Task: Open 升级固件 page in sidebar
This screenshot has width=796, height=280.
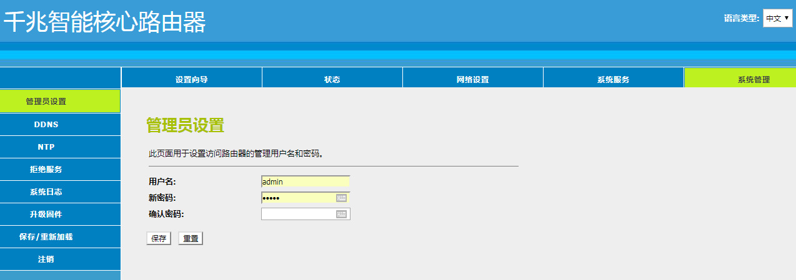Action: point(46,214)
